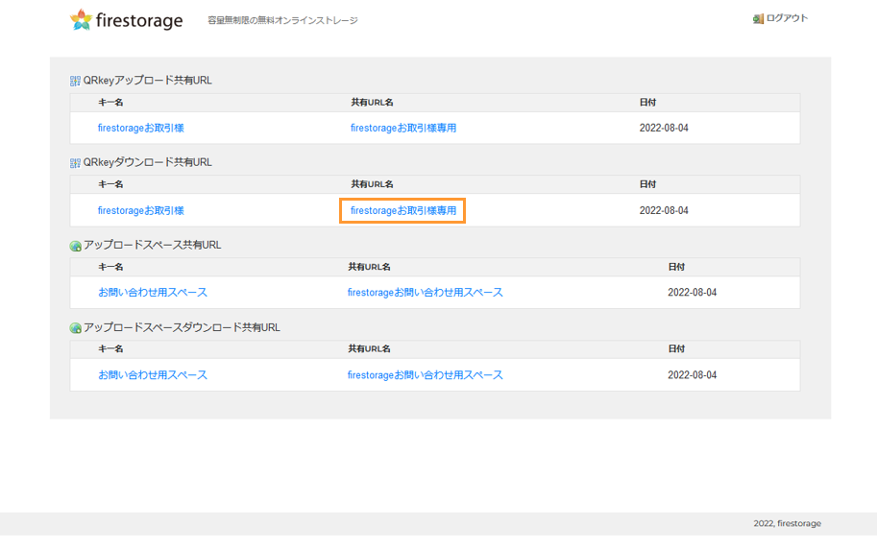Screen dimensions: 877x549
Task: Click the logout icon
Action: coord(758,19)
